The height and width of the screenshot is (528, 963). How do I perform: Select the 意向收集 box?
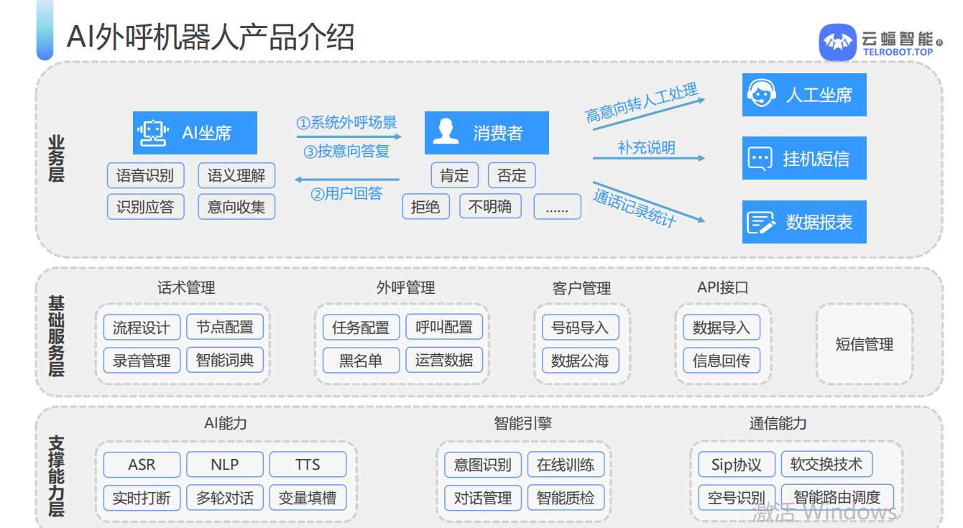(236, 207)
